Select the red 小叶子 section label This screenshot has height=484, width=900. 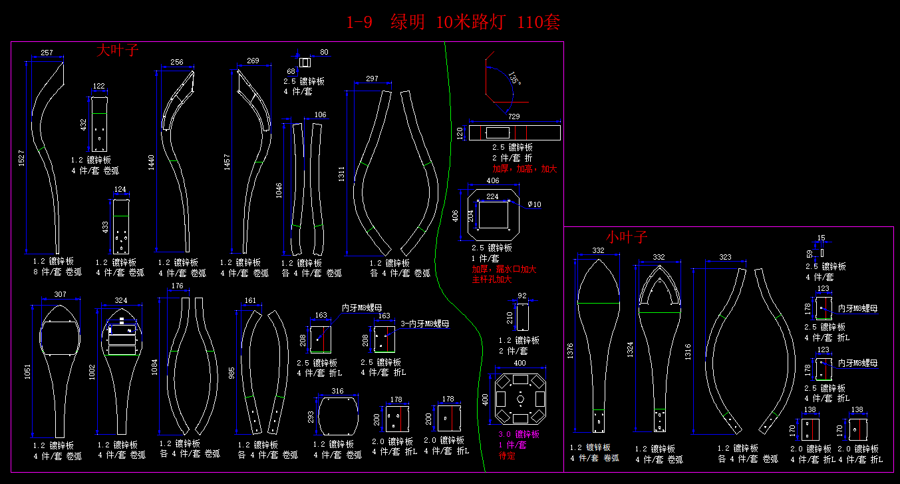coord(626,237)
